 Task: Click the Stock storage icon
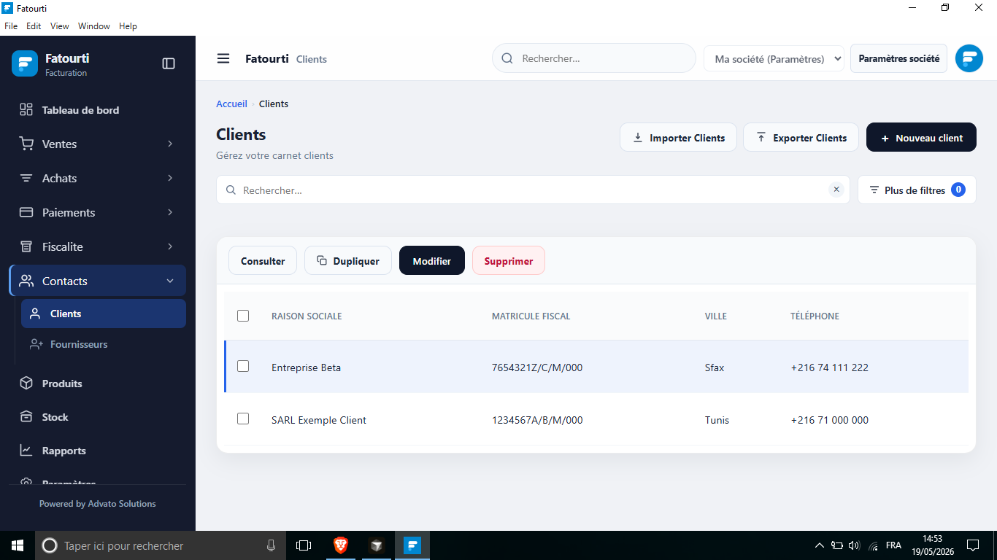pos(26,417)
